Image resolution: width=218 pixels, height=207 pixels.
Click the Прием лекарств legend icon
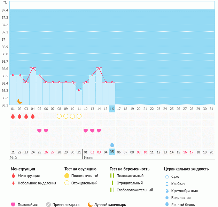[x=48, y=205]
